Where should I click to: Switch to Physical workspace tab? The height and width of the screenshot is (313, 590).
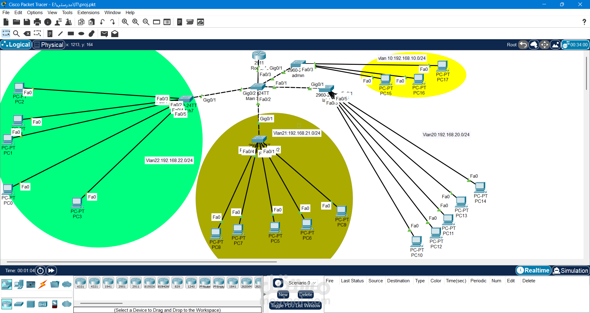[x=49, y=45]
